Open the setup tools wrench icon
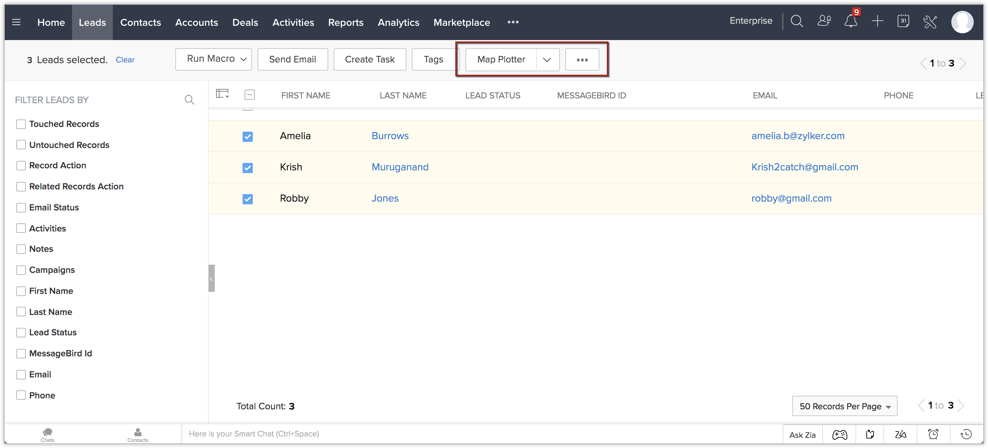 tap(930, 22)
